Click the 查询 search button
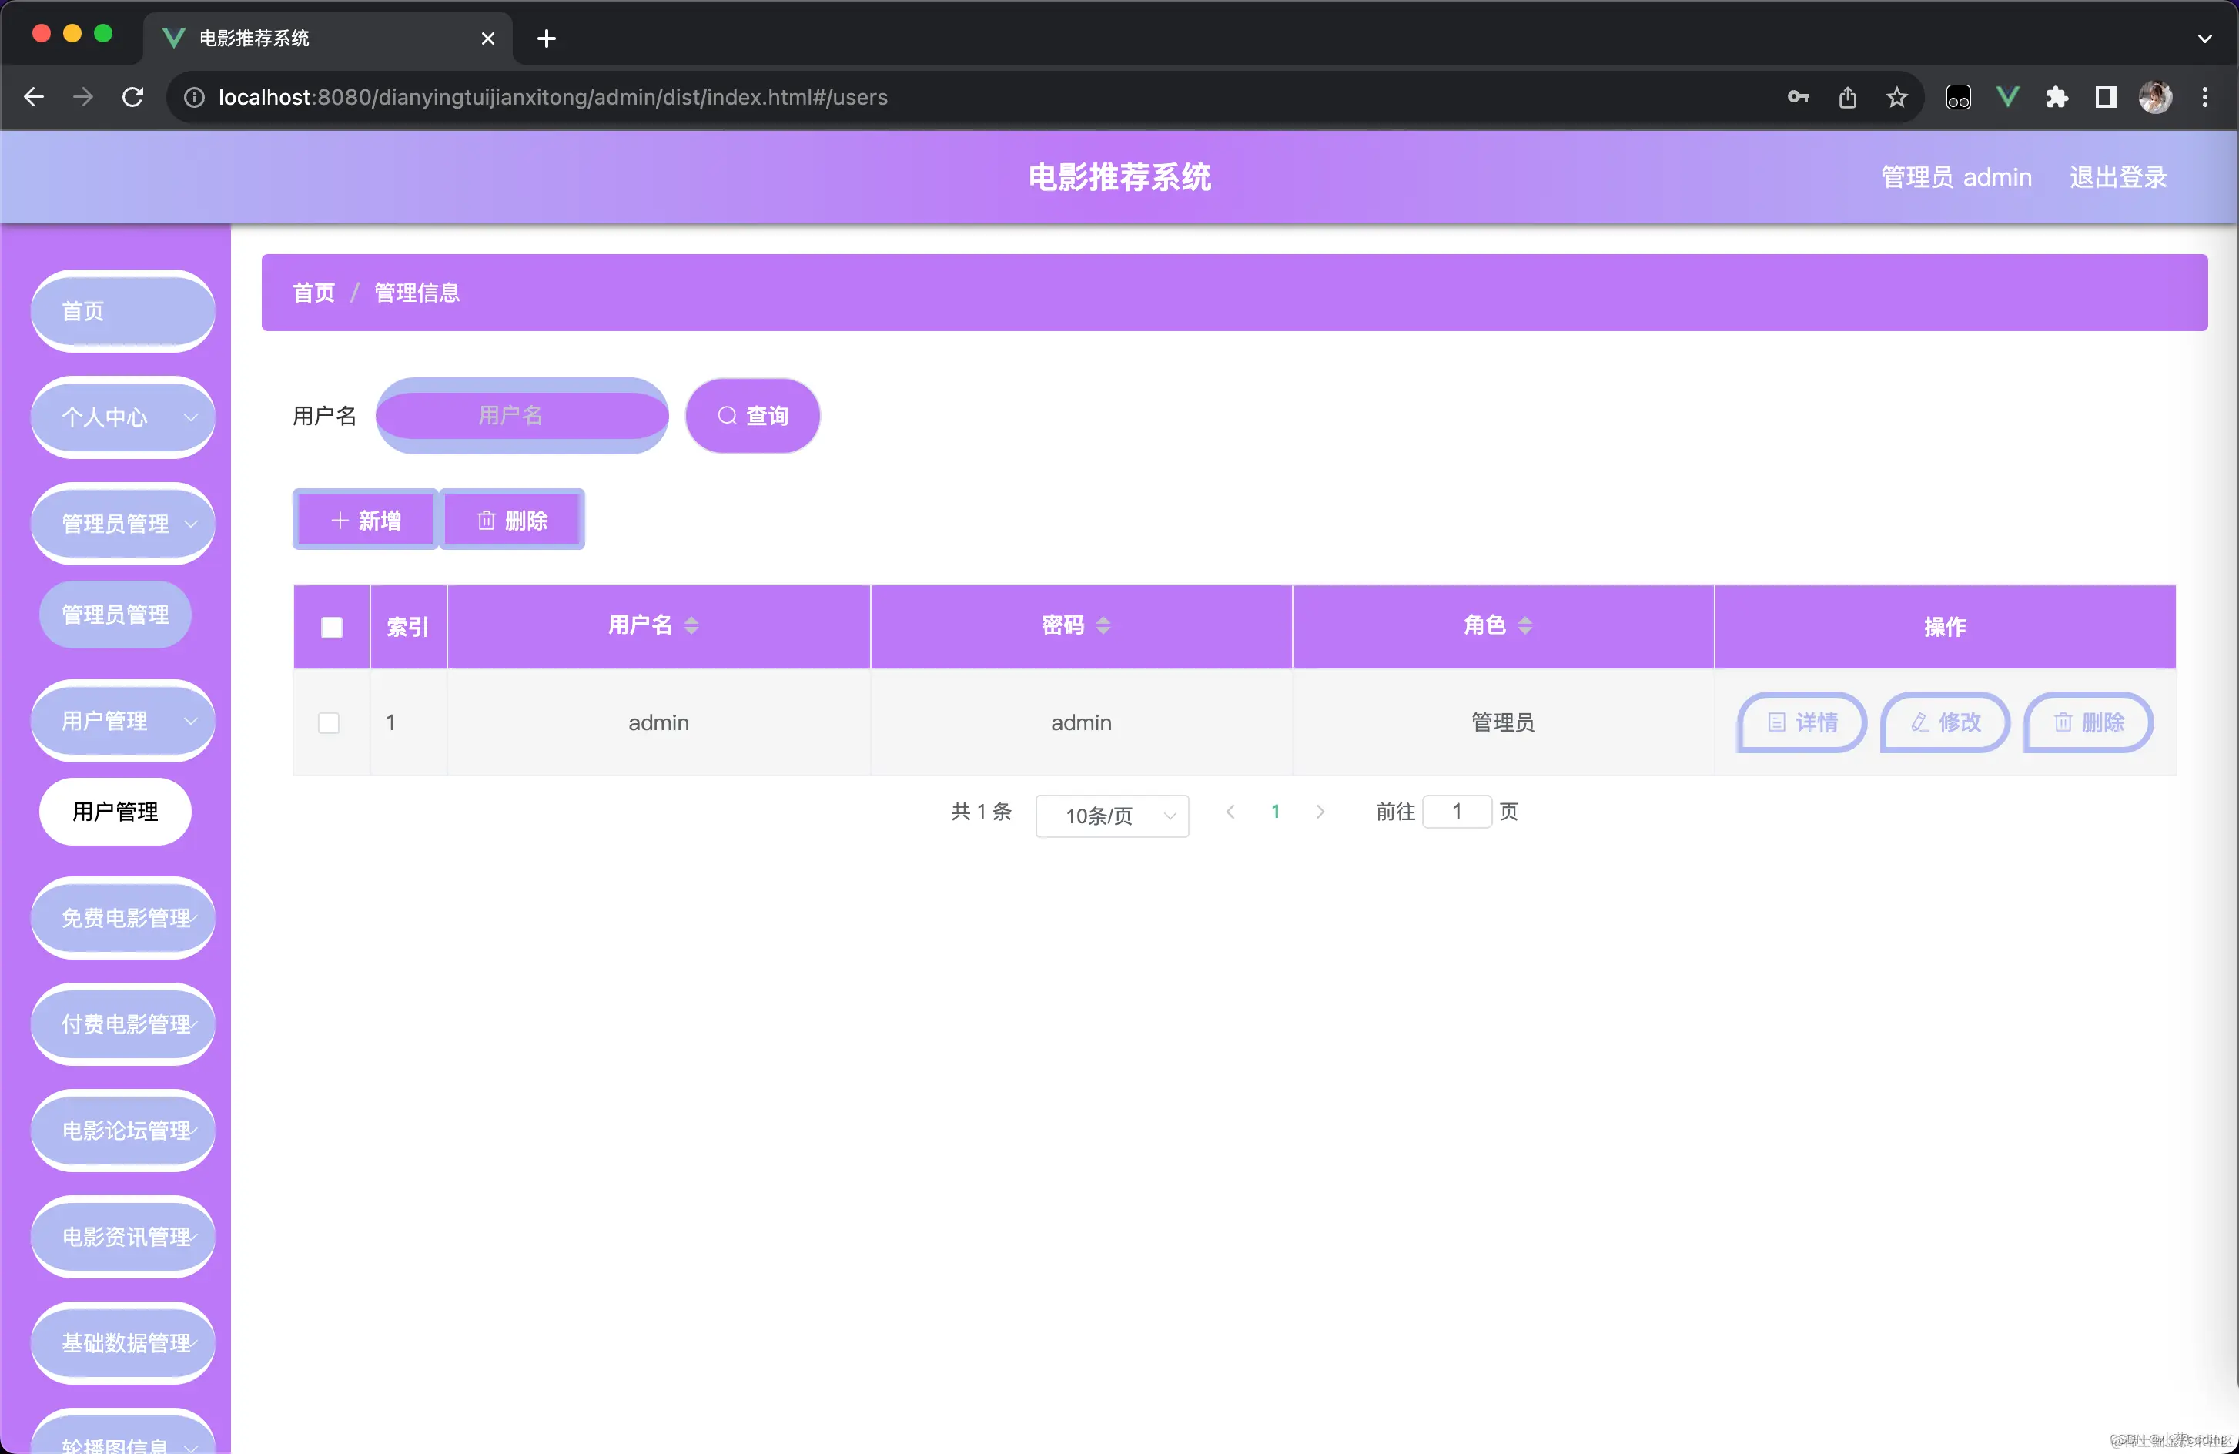 [x=752, y=416]
